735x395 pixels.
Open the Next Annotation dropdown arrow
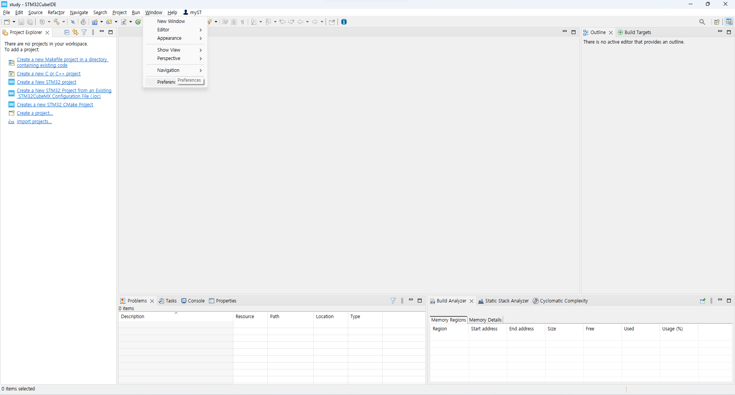[x=261, y=22]
